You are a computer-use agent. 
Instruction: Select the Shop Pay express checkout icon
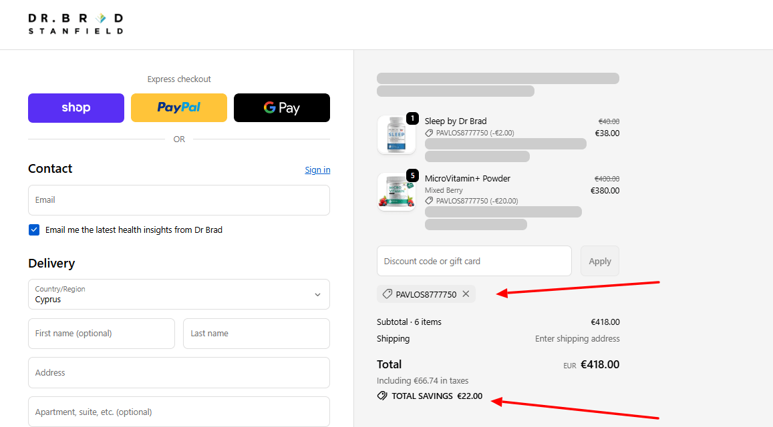pos(75,107)
